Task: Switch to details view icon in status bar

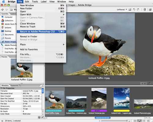Action: pyautogui.click(x=144, y=121)
